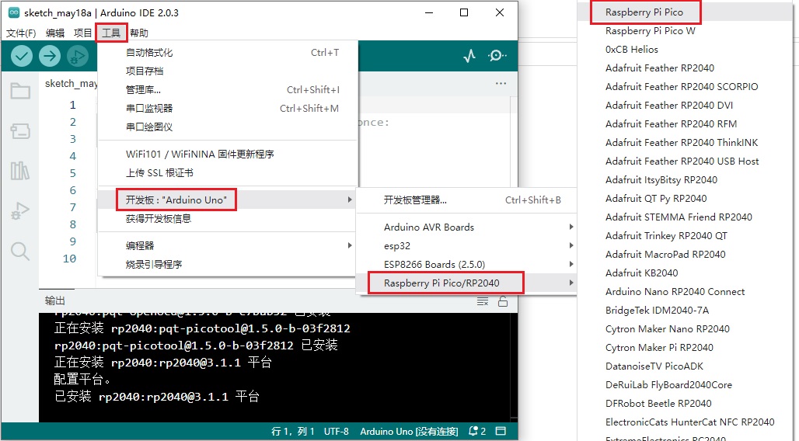Choose 管理库... menu entry
This screenshot has height=441, width=799.
pos(228,89)
